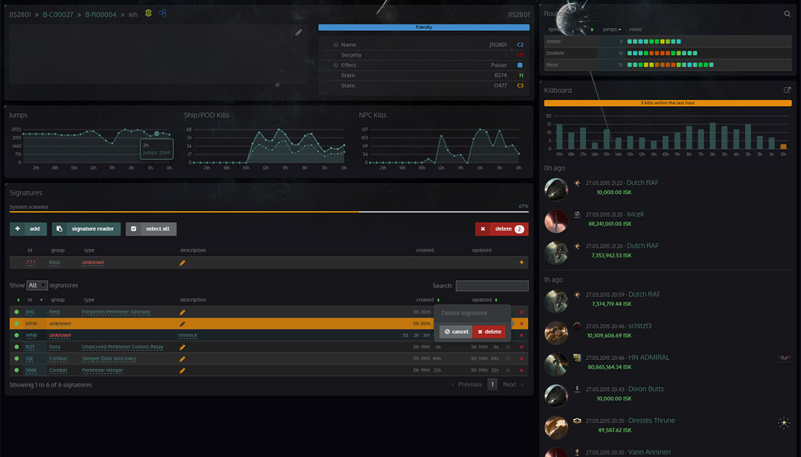Open Killboard external link icon

[x=787, y=90]
